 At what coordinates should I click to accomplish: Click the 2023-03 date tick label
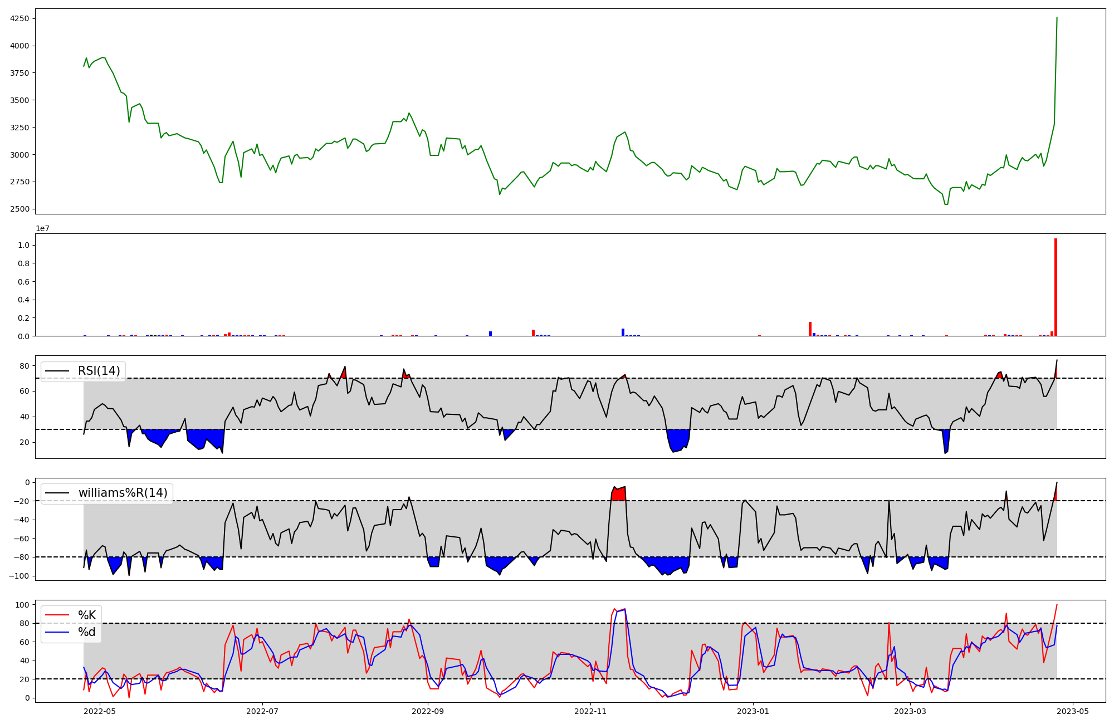click(x=910, y=711)
